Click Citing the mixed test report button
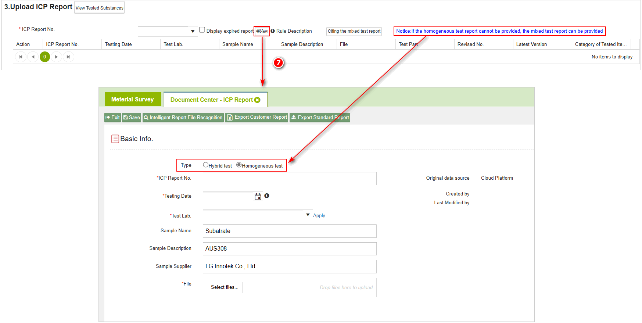 pos(354,31)
